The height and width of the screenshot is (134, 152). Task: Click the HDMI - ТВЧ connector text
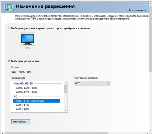pos(25,72)
